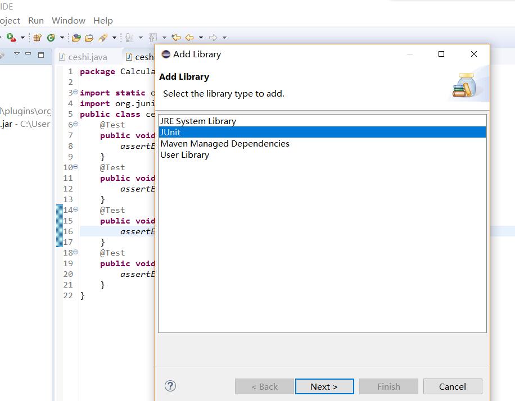Click the Help question mark icon

[x=170, y=386]
